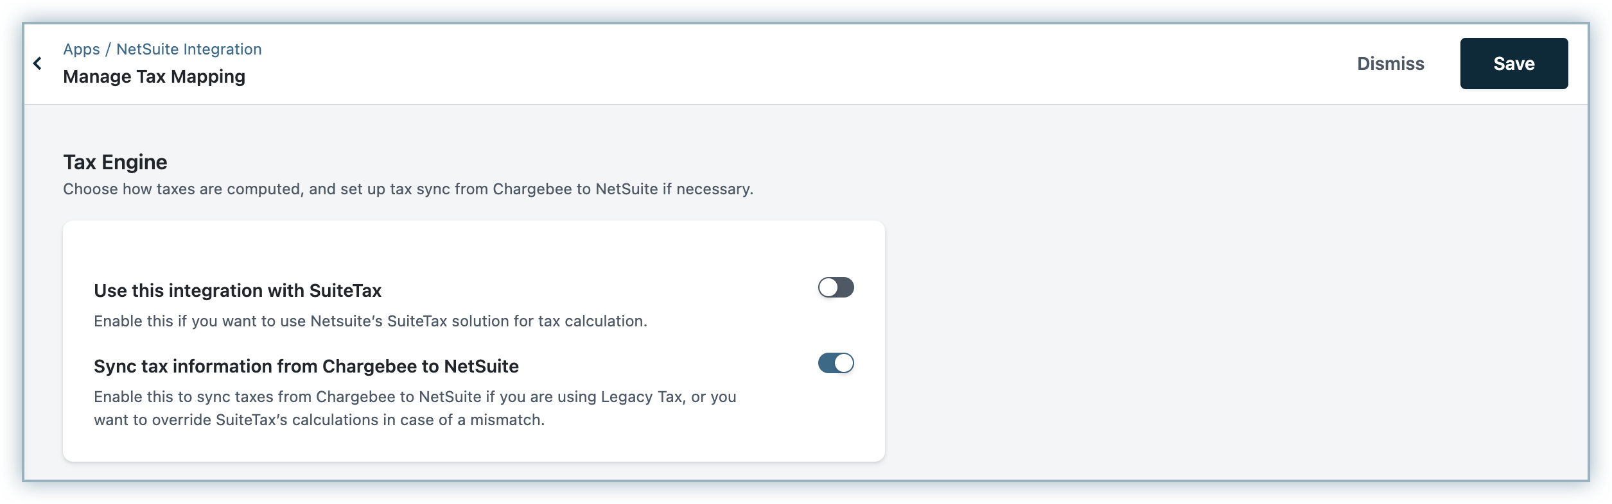Save the tax mapping settings

(x=1514, y=63)
